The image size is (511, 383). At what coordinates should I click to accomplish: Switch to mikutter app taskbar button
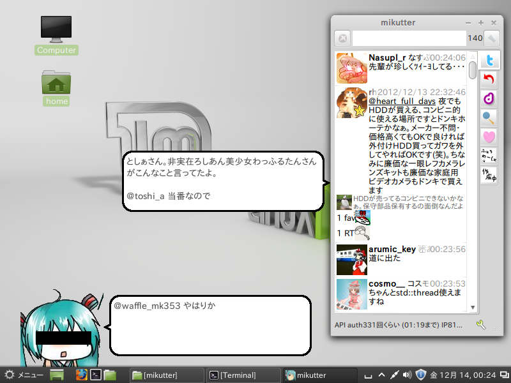[x=320, y=375]
